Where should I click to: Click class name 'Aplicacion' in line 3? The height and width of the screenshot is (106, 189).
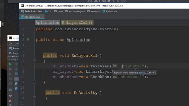pyautogui.click(x=78, y=40)
